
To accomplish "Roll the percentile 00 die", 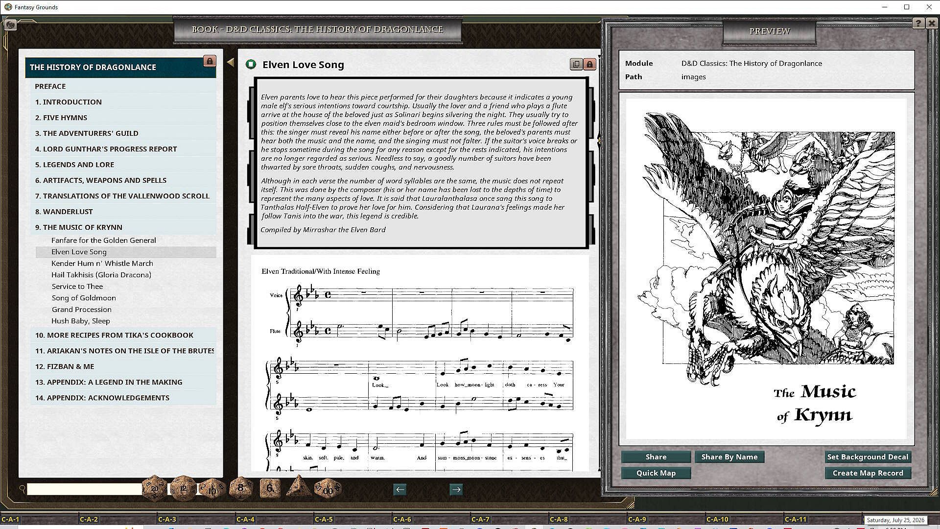I will pos(328,489).
